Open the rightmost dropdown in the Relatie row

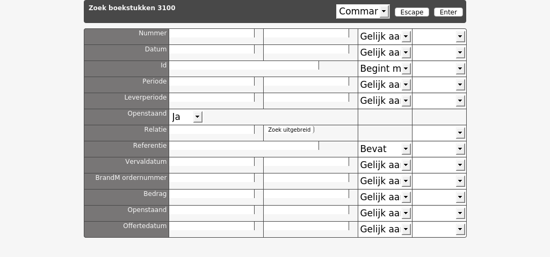(439, 133)
